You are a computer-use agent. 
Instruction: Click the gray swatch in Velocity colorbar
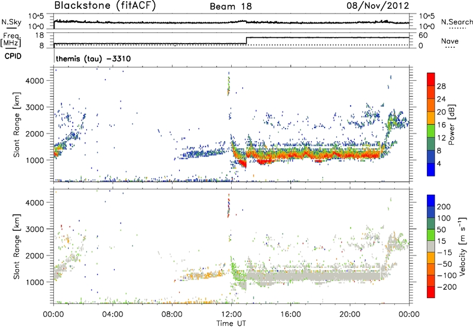point(431,246)
